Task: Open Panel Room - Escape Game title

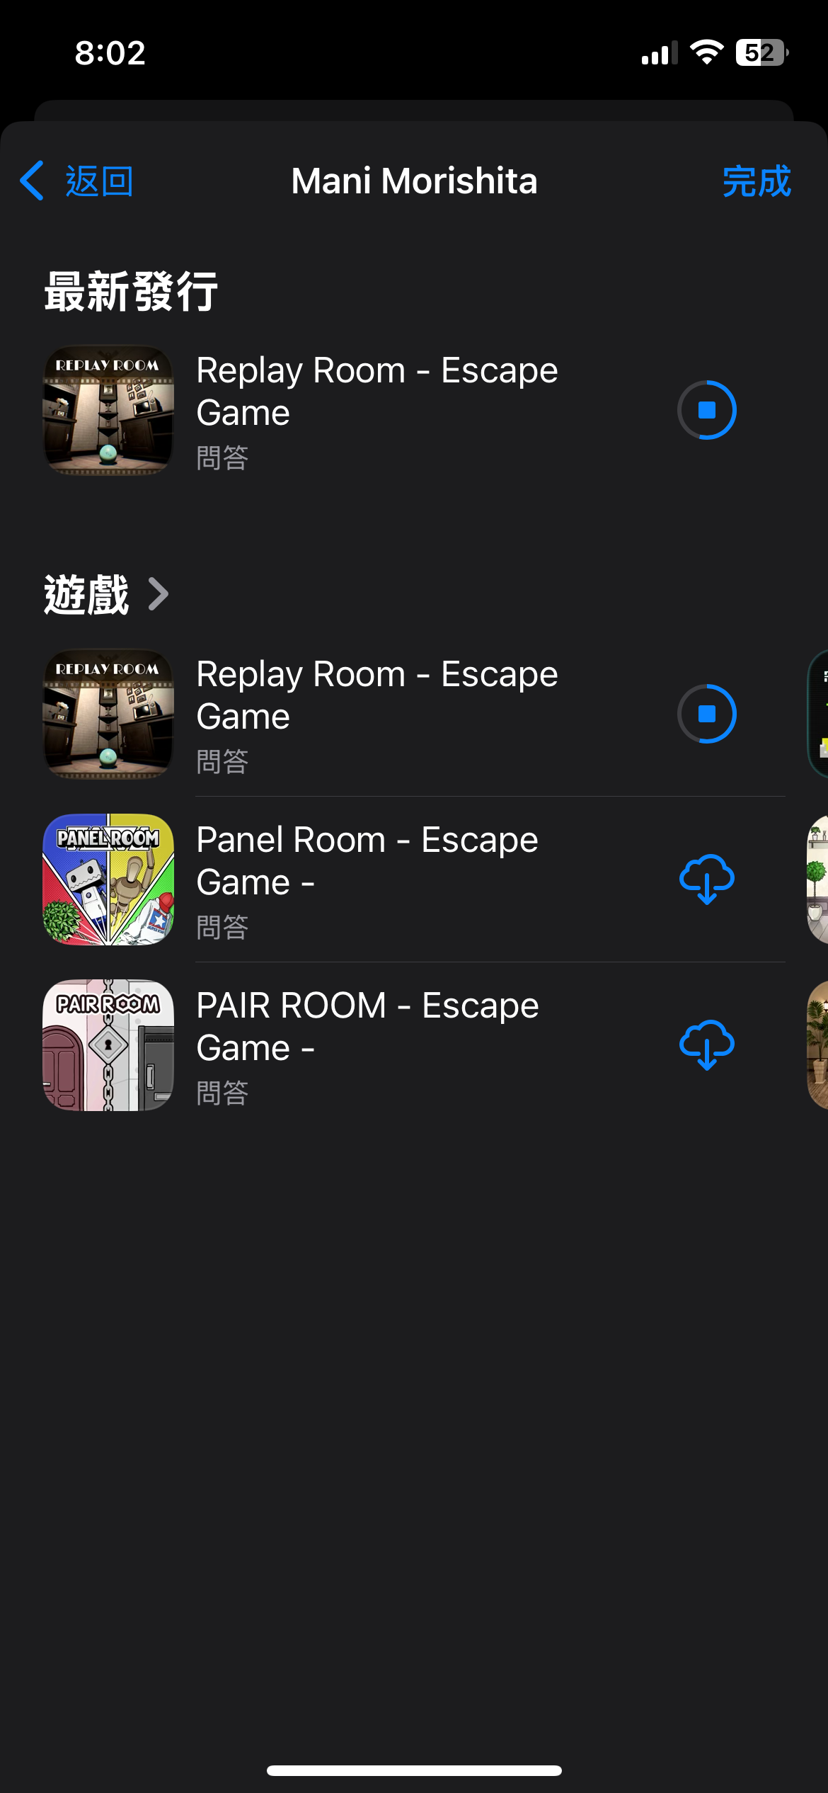Action: click(x=367, y=860)
